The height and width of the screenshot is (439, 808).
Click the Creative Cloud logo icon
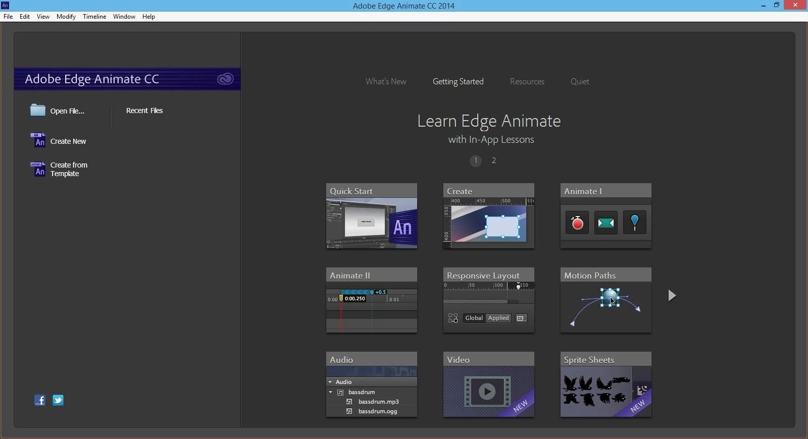click(x=225, y=79)
